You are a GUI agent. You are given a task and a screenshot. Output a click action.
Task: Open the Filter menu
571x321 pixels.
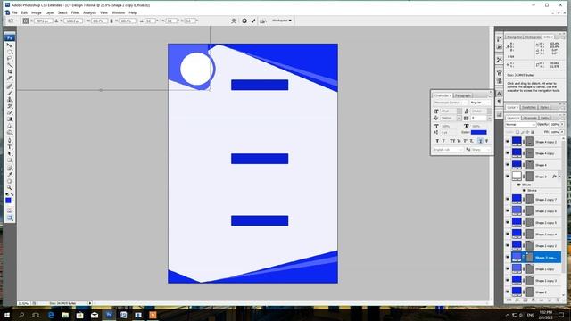point(75,12)
